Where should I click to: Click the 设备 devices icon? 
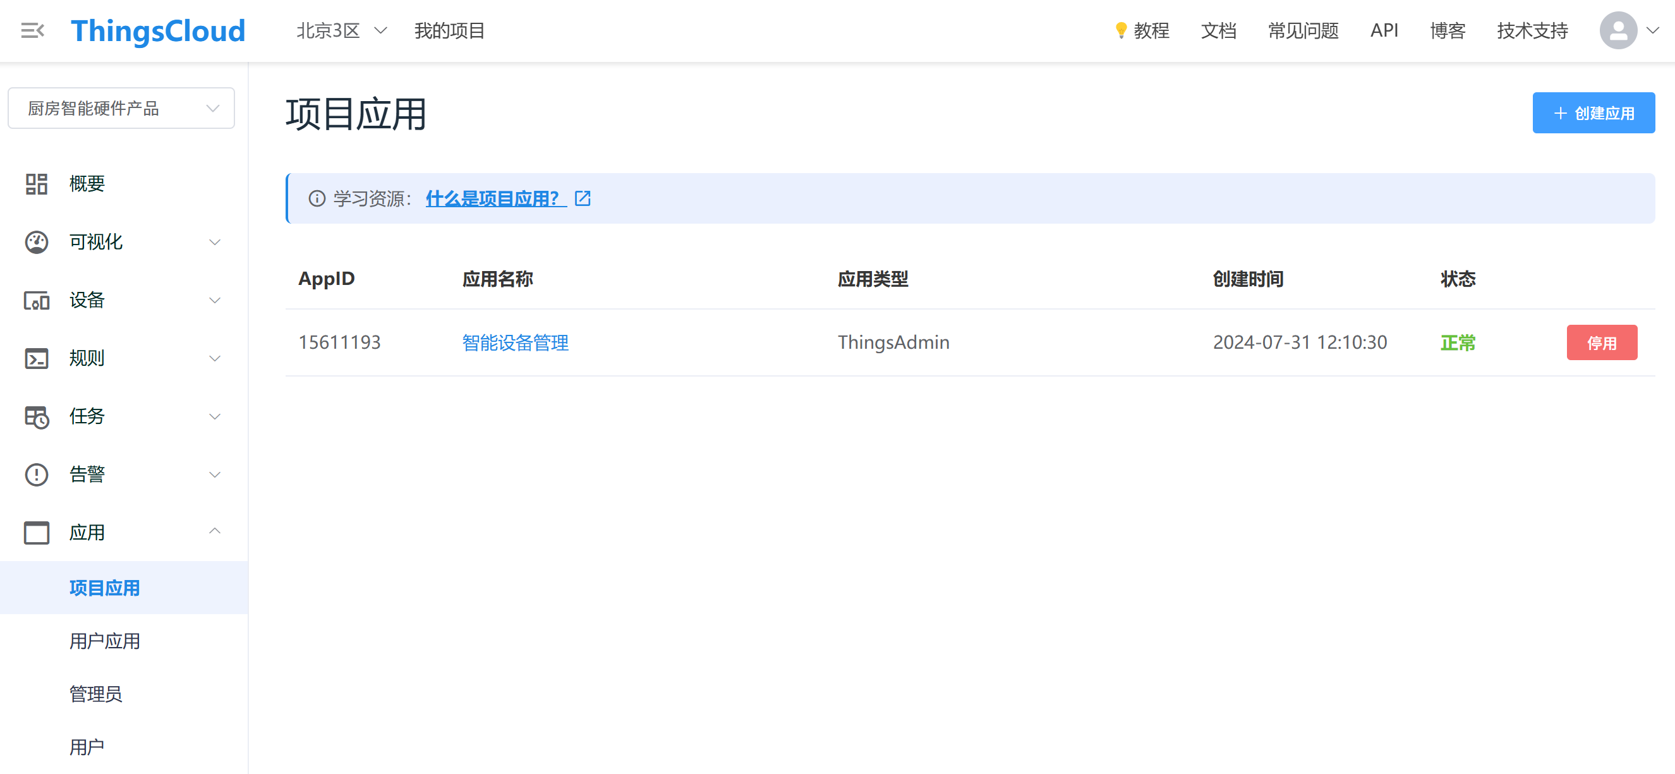[37, 301]
